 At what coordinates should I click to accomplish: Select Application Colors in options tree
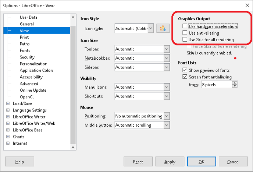(37, 70)
